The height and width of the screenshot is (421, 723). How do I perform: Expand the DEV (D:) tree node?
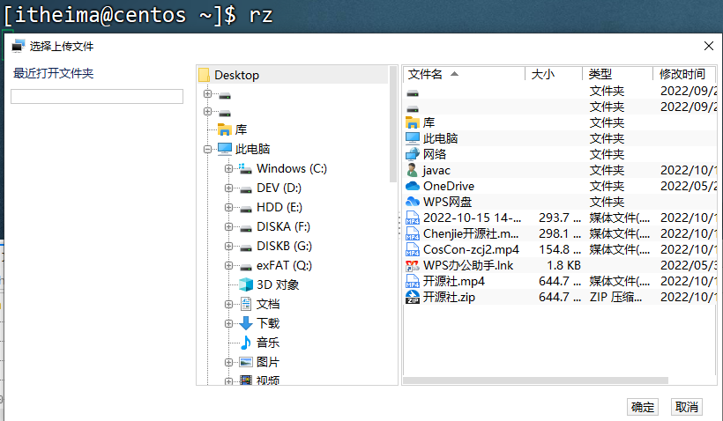click(x=228, y=188)
